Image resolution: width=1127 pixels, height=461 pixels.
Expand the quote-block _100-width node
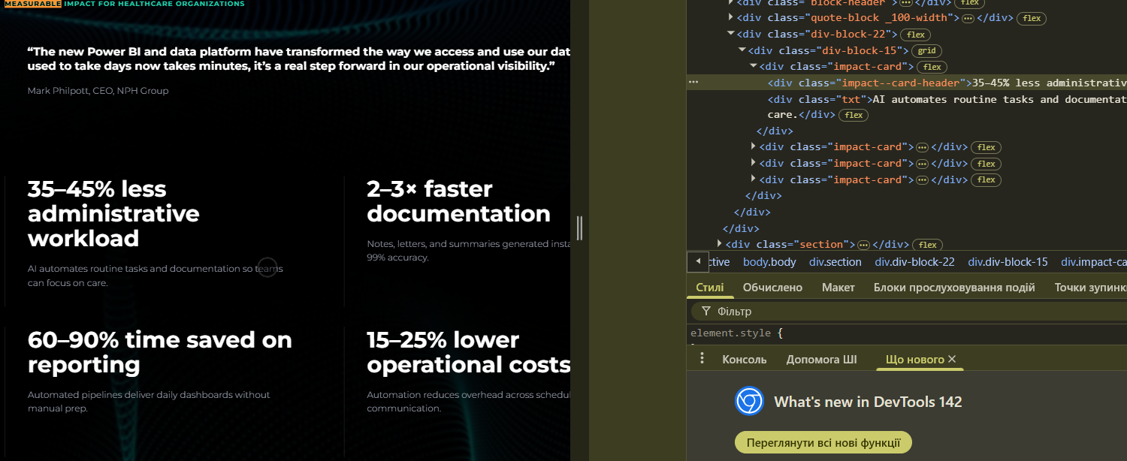click(x=731, y=17)
